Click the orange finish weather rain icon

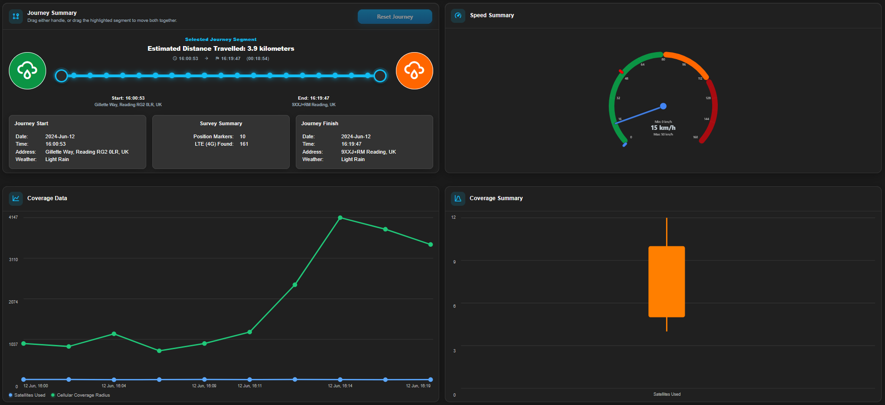pyautogui.click(x=415, y=71)
